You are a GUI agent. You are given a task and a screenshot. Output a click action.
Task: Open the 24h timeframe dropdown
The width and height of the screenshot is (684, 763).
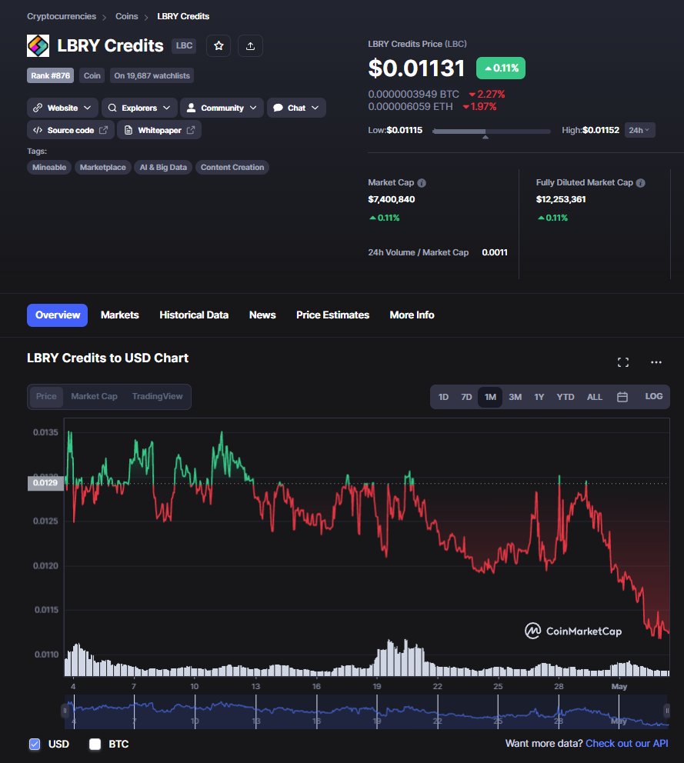click(x=639, y=131)
